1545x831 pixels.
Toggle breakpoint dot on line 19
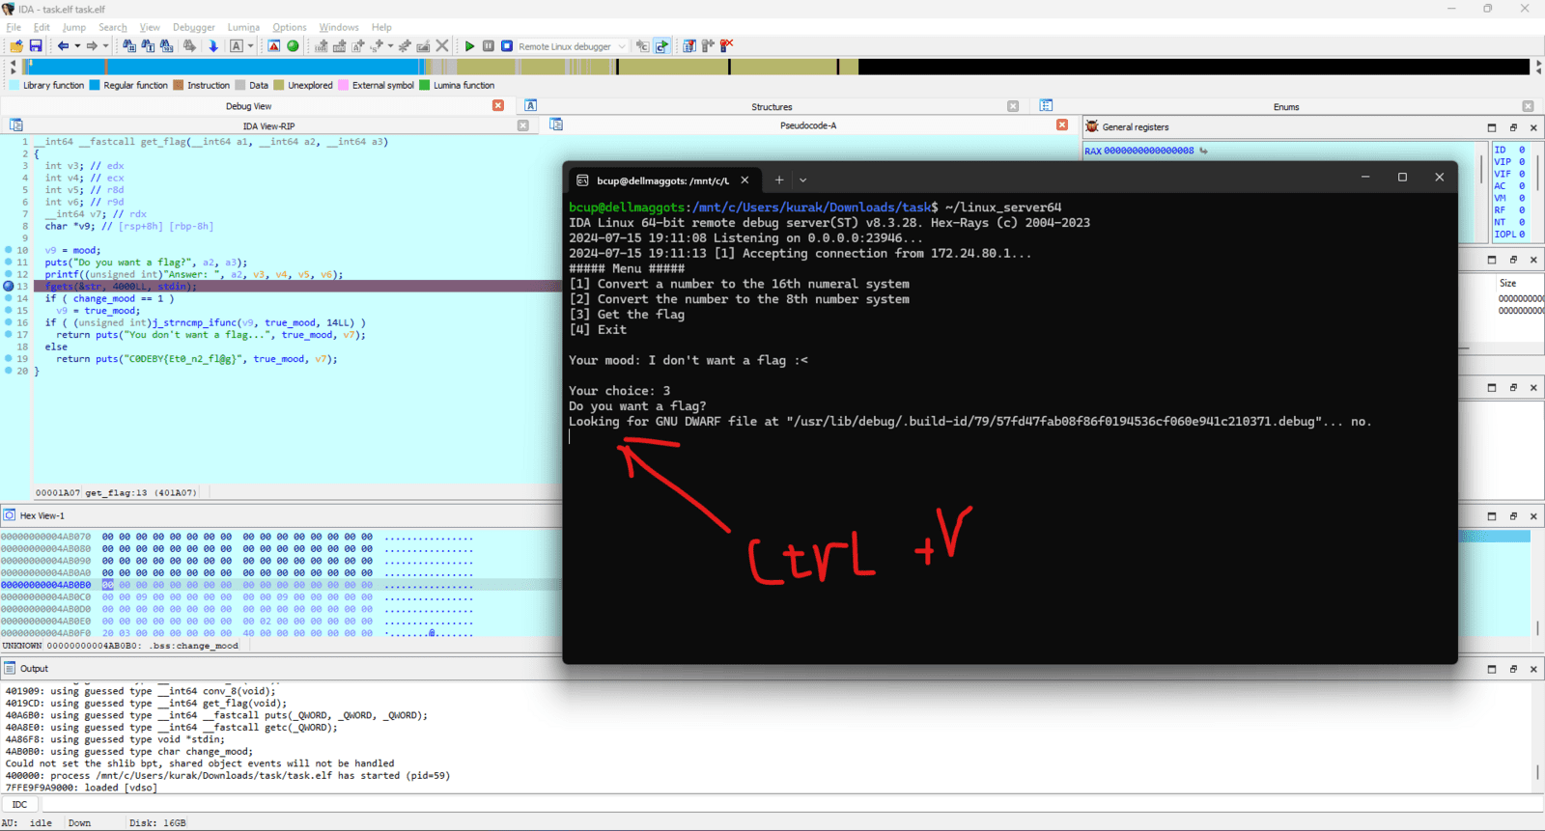coord(9,359)
